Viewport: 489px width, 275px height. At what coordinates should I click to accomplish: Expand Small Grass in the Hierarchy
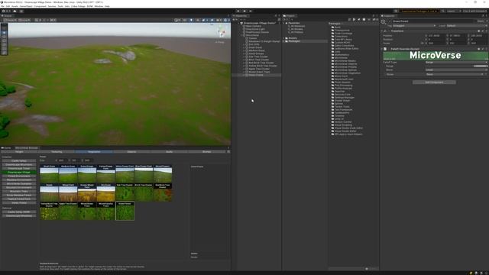(244, 47)
